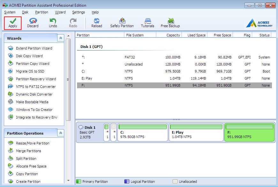Viewport: 278px width, 187px height.
Task: Click sidebar scrollbar down arrow
Action: tap(68, 181)
